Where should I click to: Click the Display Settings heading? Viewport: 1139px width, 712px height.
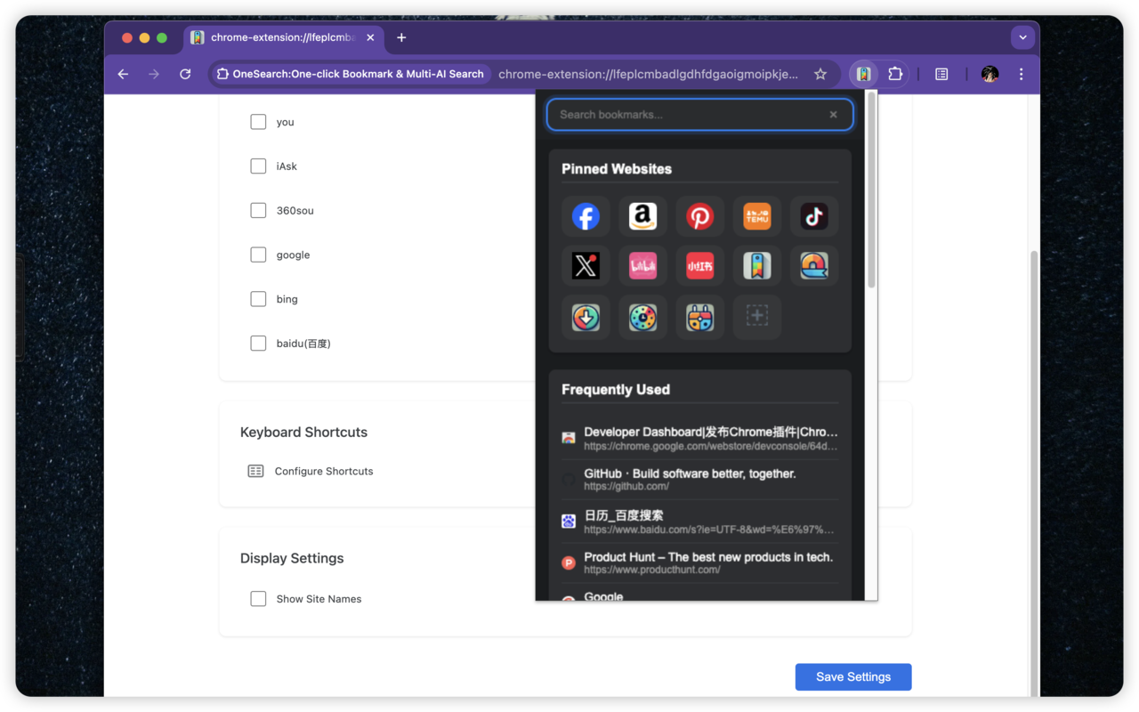click(292, 559)
